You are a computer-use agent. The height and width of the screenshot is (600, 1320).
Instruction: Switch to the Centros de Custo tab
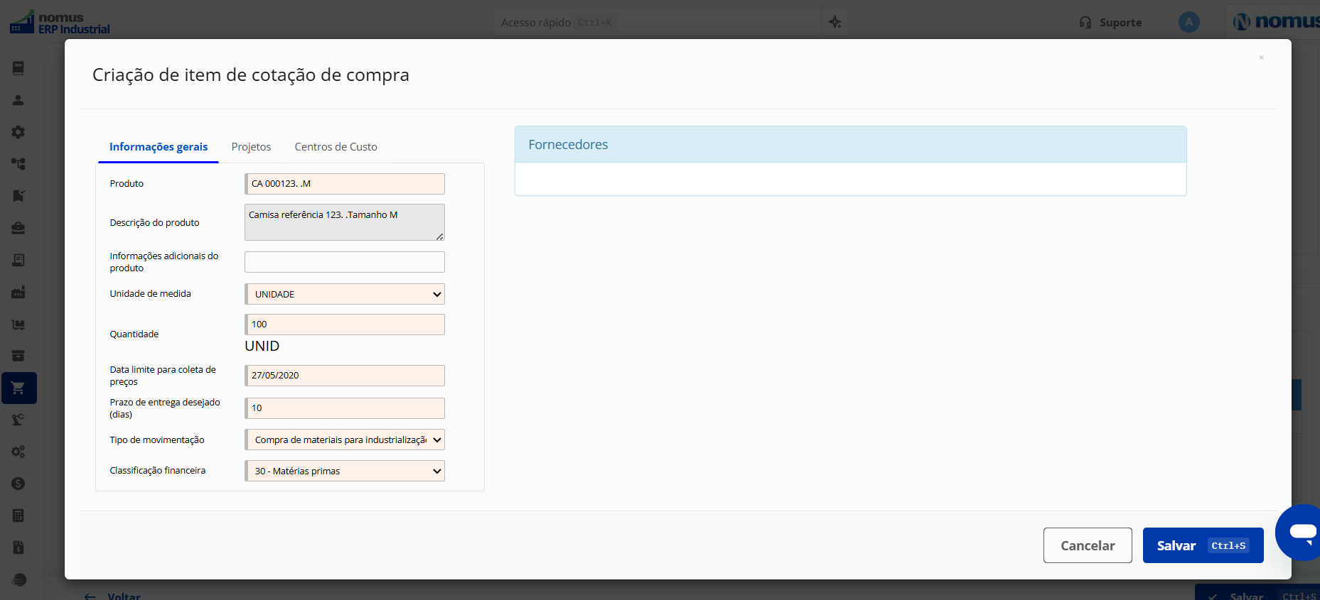click(336, 147)
